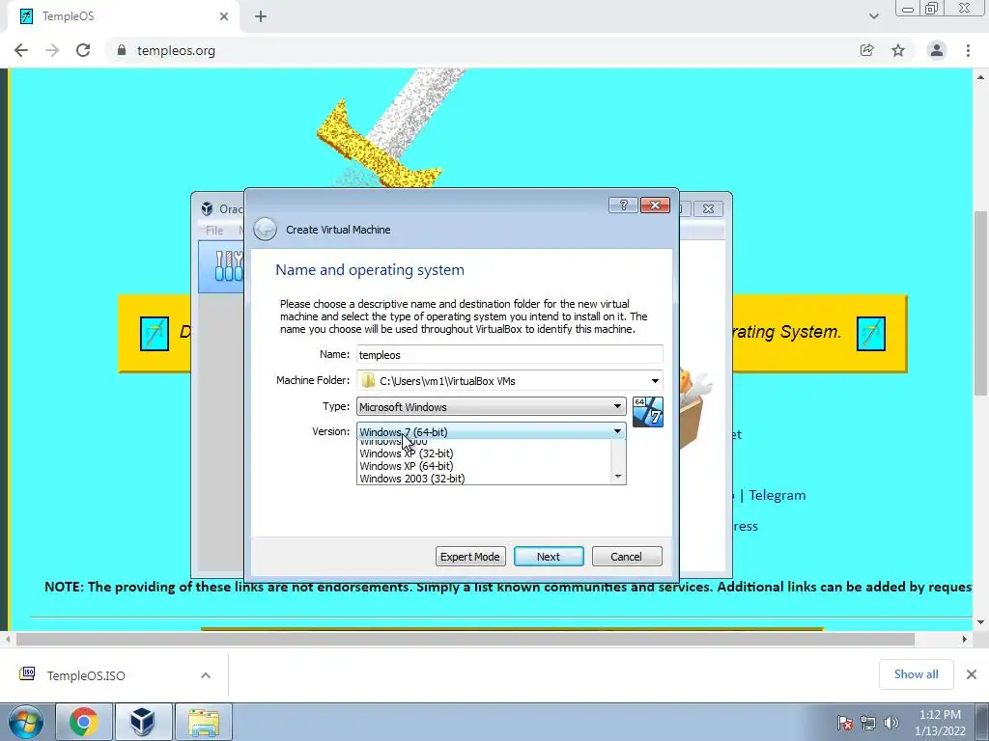Open the Type dropdown showing Microsoft Windows

point(491,406)
